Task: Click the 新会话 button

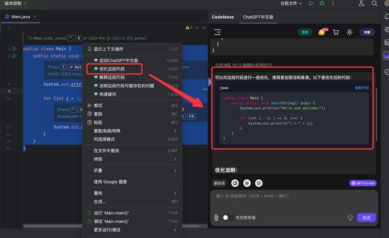Action: click(219, 183)
